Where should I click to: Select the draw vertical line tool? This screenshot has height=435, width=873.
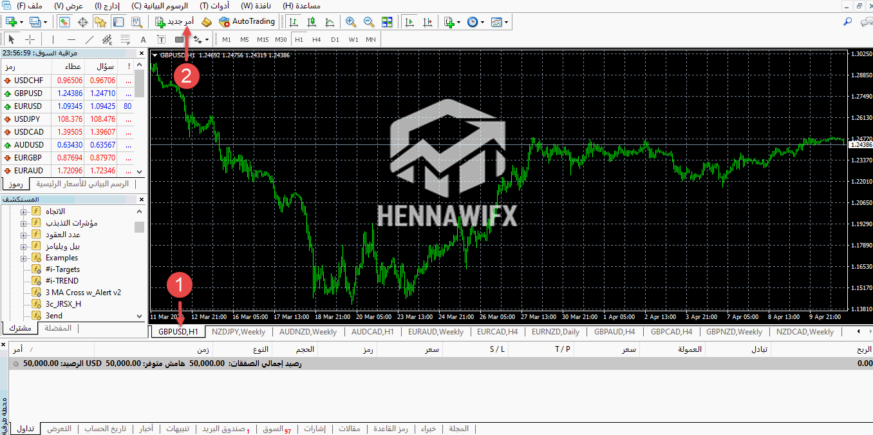coord(53,40)
